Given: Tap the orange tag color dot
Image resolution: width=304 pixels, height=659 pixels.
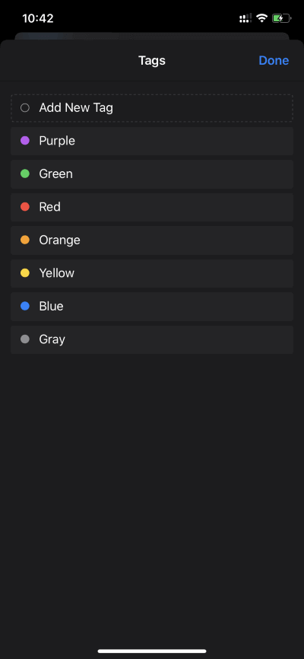Looking at the screenshot, I should (x=25, y=240).
